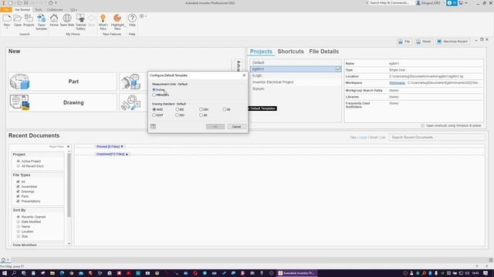Viewport: 494px width, 277px height.
Task: Collapse the Unpinned files group
Action: coord(127,154)
